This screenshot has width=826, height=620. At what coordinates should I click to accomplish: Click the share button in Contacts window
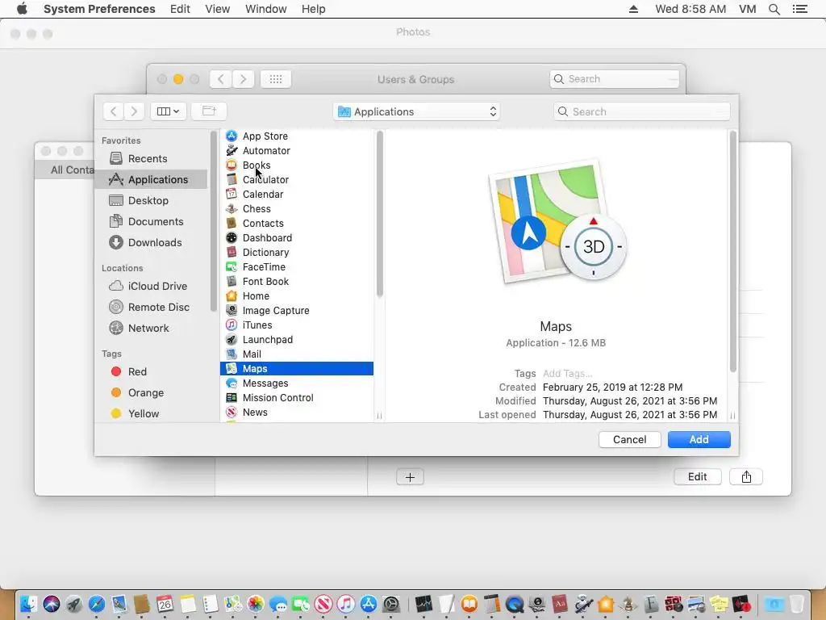tap(746, 476)
